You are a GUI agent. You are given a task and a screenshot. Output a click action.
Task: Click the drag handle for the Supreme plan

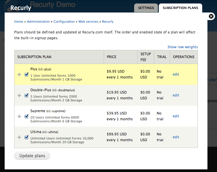(x=19, y=116)
